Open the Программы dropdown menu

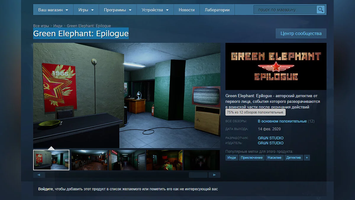coord(118,10)
